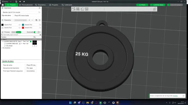The image size is (188, 105).
Task: Open the Secuencia de impresión dropdown
Action: click(31, 68)
